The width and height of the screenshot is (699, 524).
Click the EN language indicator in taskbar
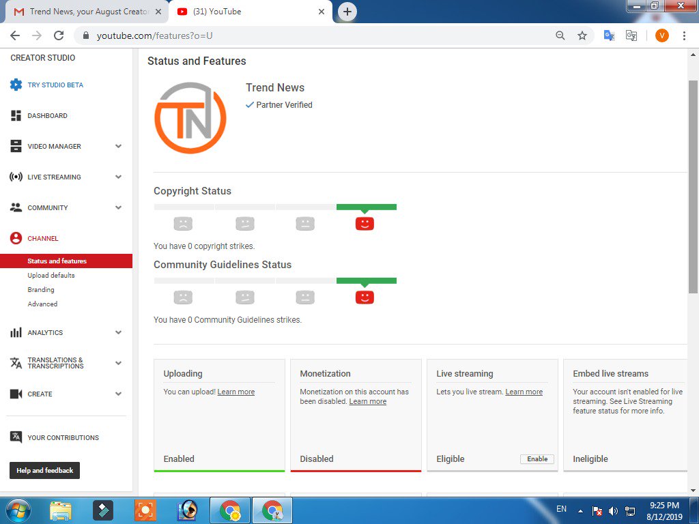pos(561,509)
